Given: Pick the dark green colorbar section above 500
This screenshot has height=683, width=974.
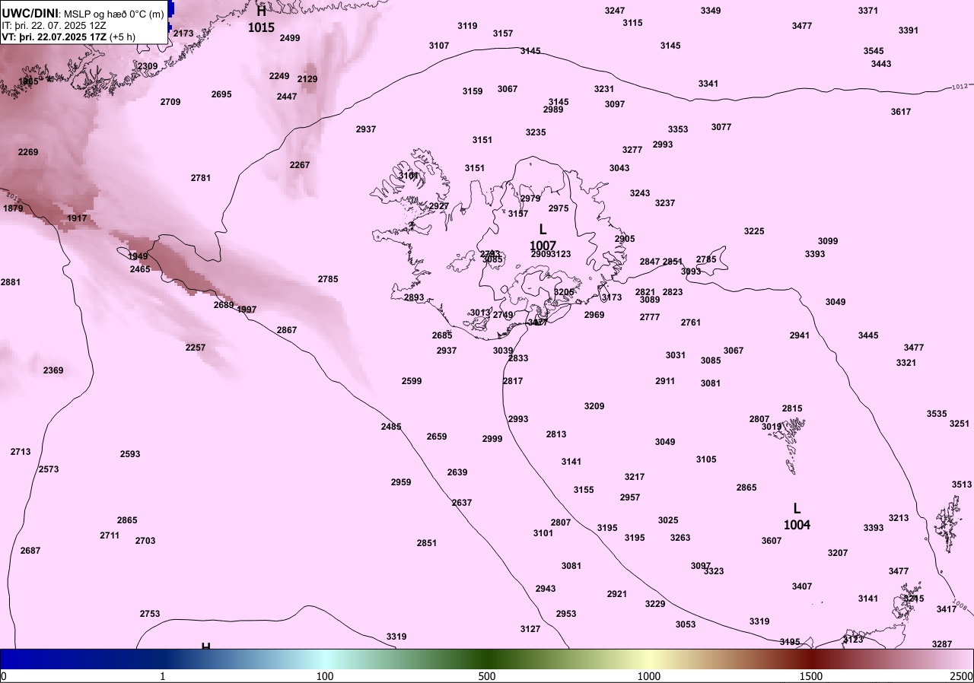Looking at the screenshot, I should (487, 659).
